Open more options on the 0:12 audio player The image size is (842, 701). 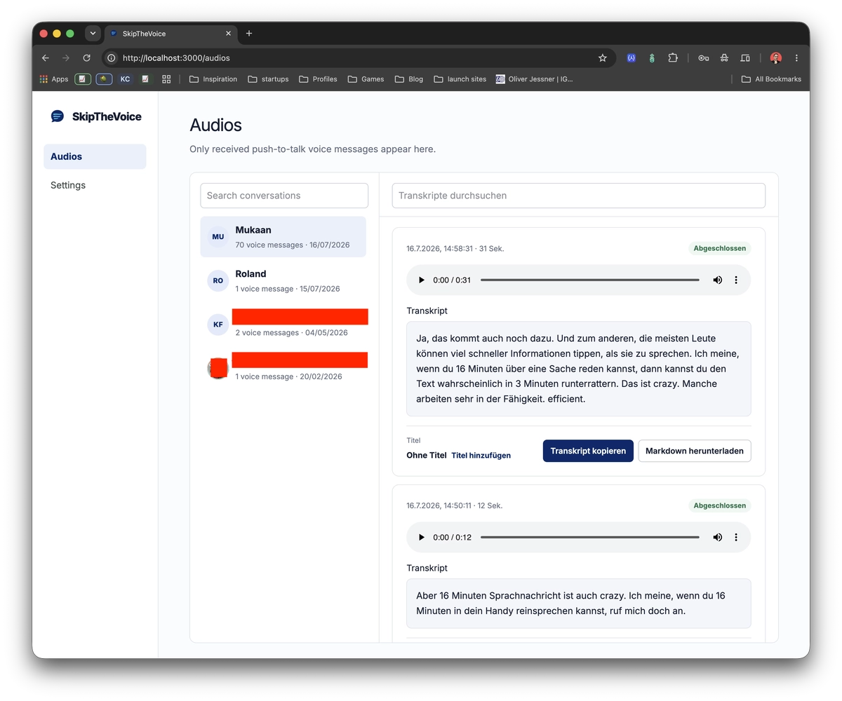(x=736, y=537)
